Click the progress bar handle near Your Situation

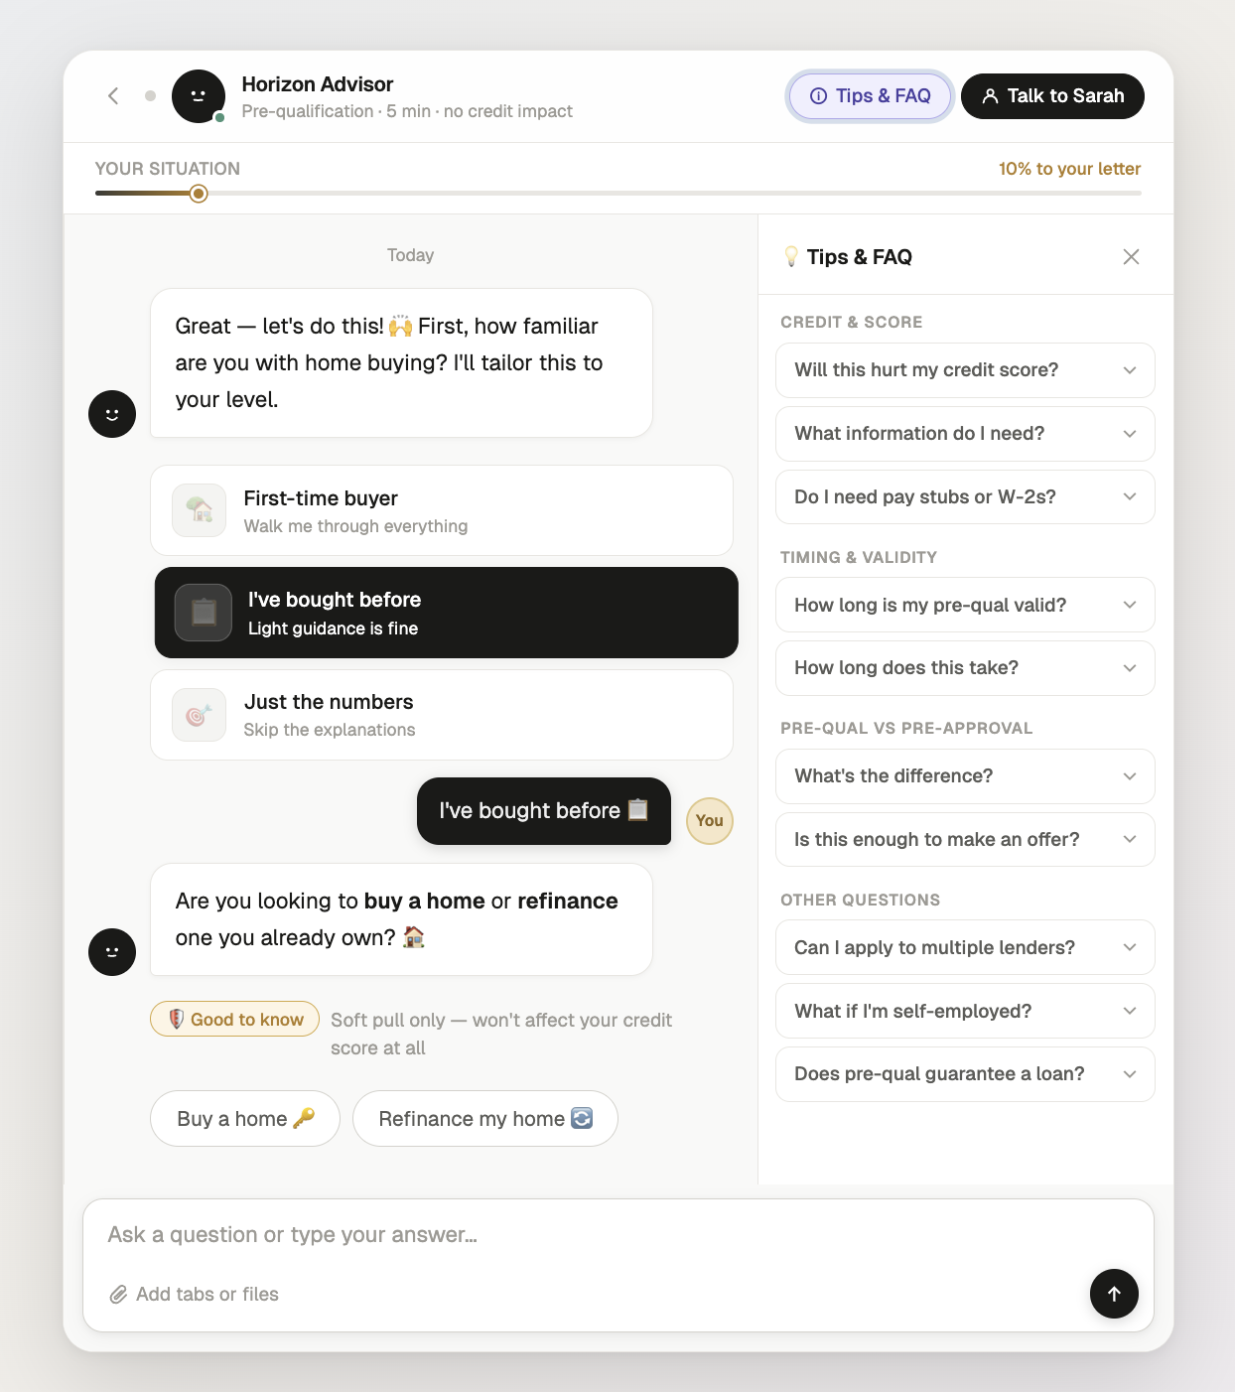click(x=198, y=194)
